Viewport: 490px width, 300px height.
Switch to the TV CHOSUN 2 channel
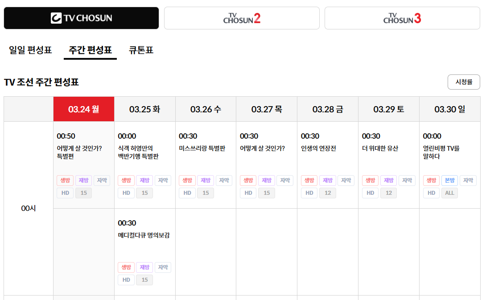coord(242,18)
